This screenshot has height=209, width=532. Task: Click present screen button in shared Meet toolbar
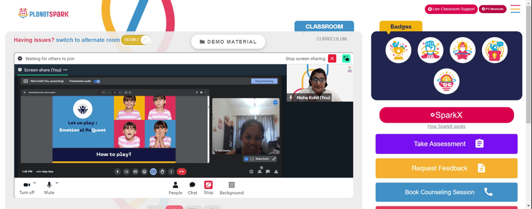pos(153,172)
